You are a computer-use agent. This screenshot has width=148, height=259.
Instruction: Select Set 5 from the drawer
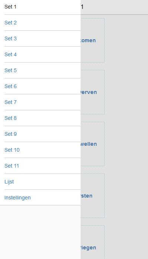40,70
